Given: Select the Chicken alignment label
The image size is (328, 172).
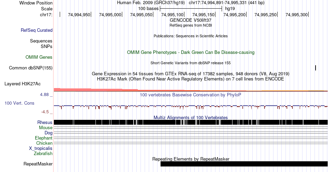Looking at the screenshot, I should click(44, 143).
